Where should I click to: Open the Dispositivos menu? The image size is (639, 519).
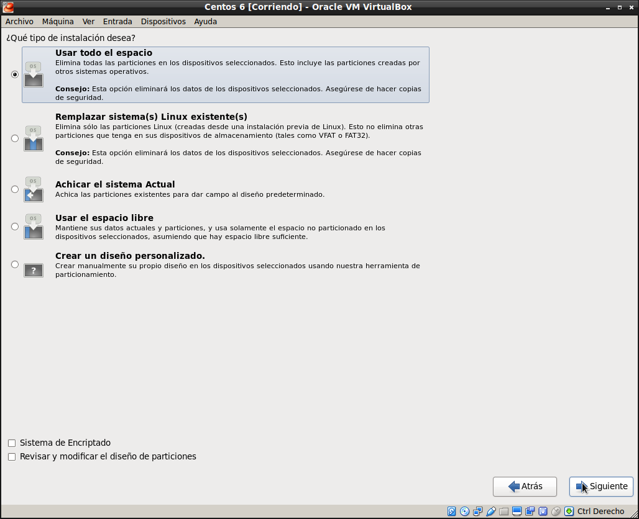[163, 22]
